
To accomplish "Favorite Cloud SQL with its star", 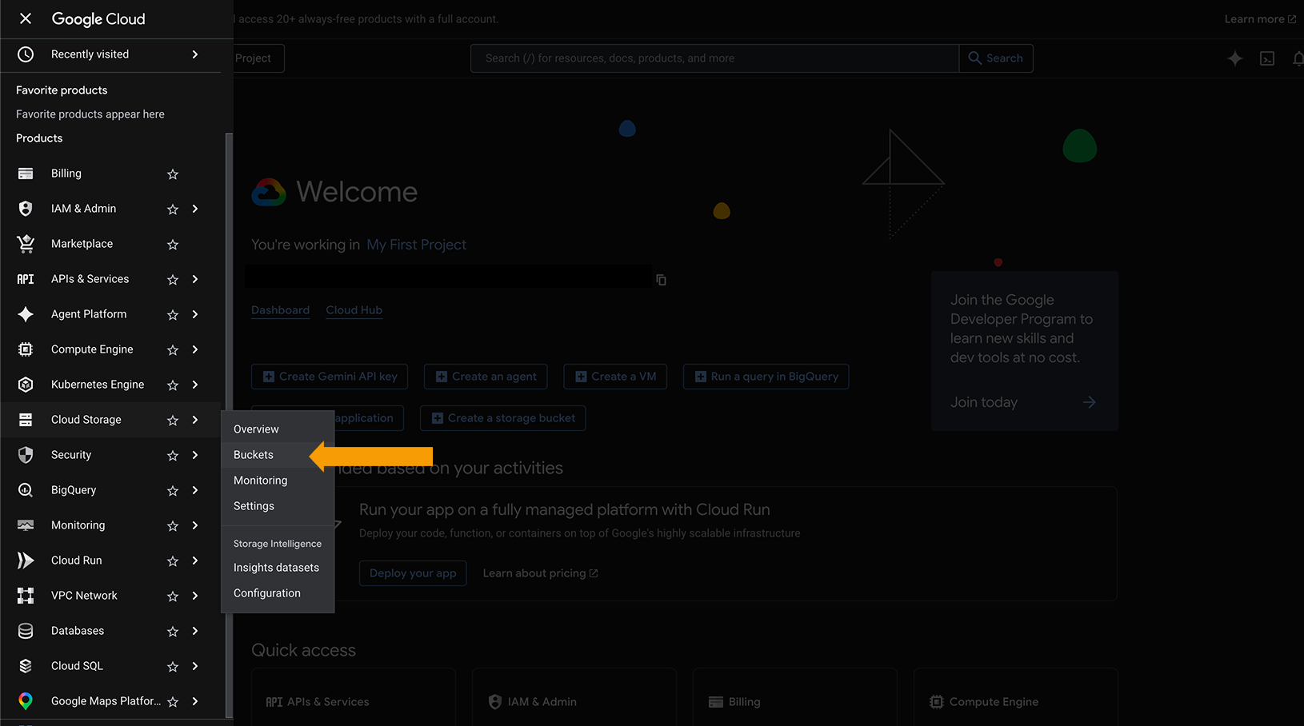I will [173, 666].
